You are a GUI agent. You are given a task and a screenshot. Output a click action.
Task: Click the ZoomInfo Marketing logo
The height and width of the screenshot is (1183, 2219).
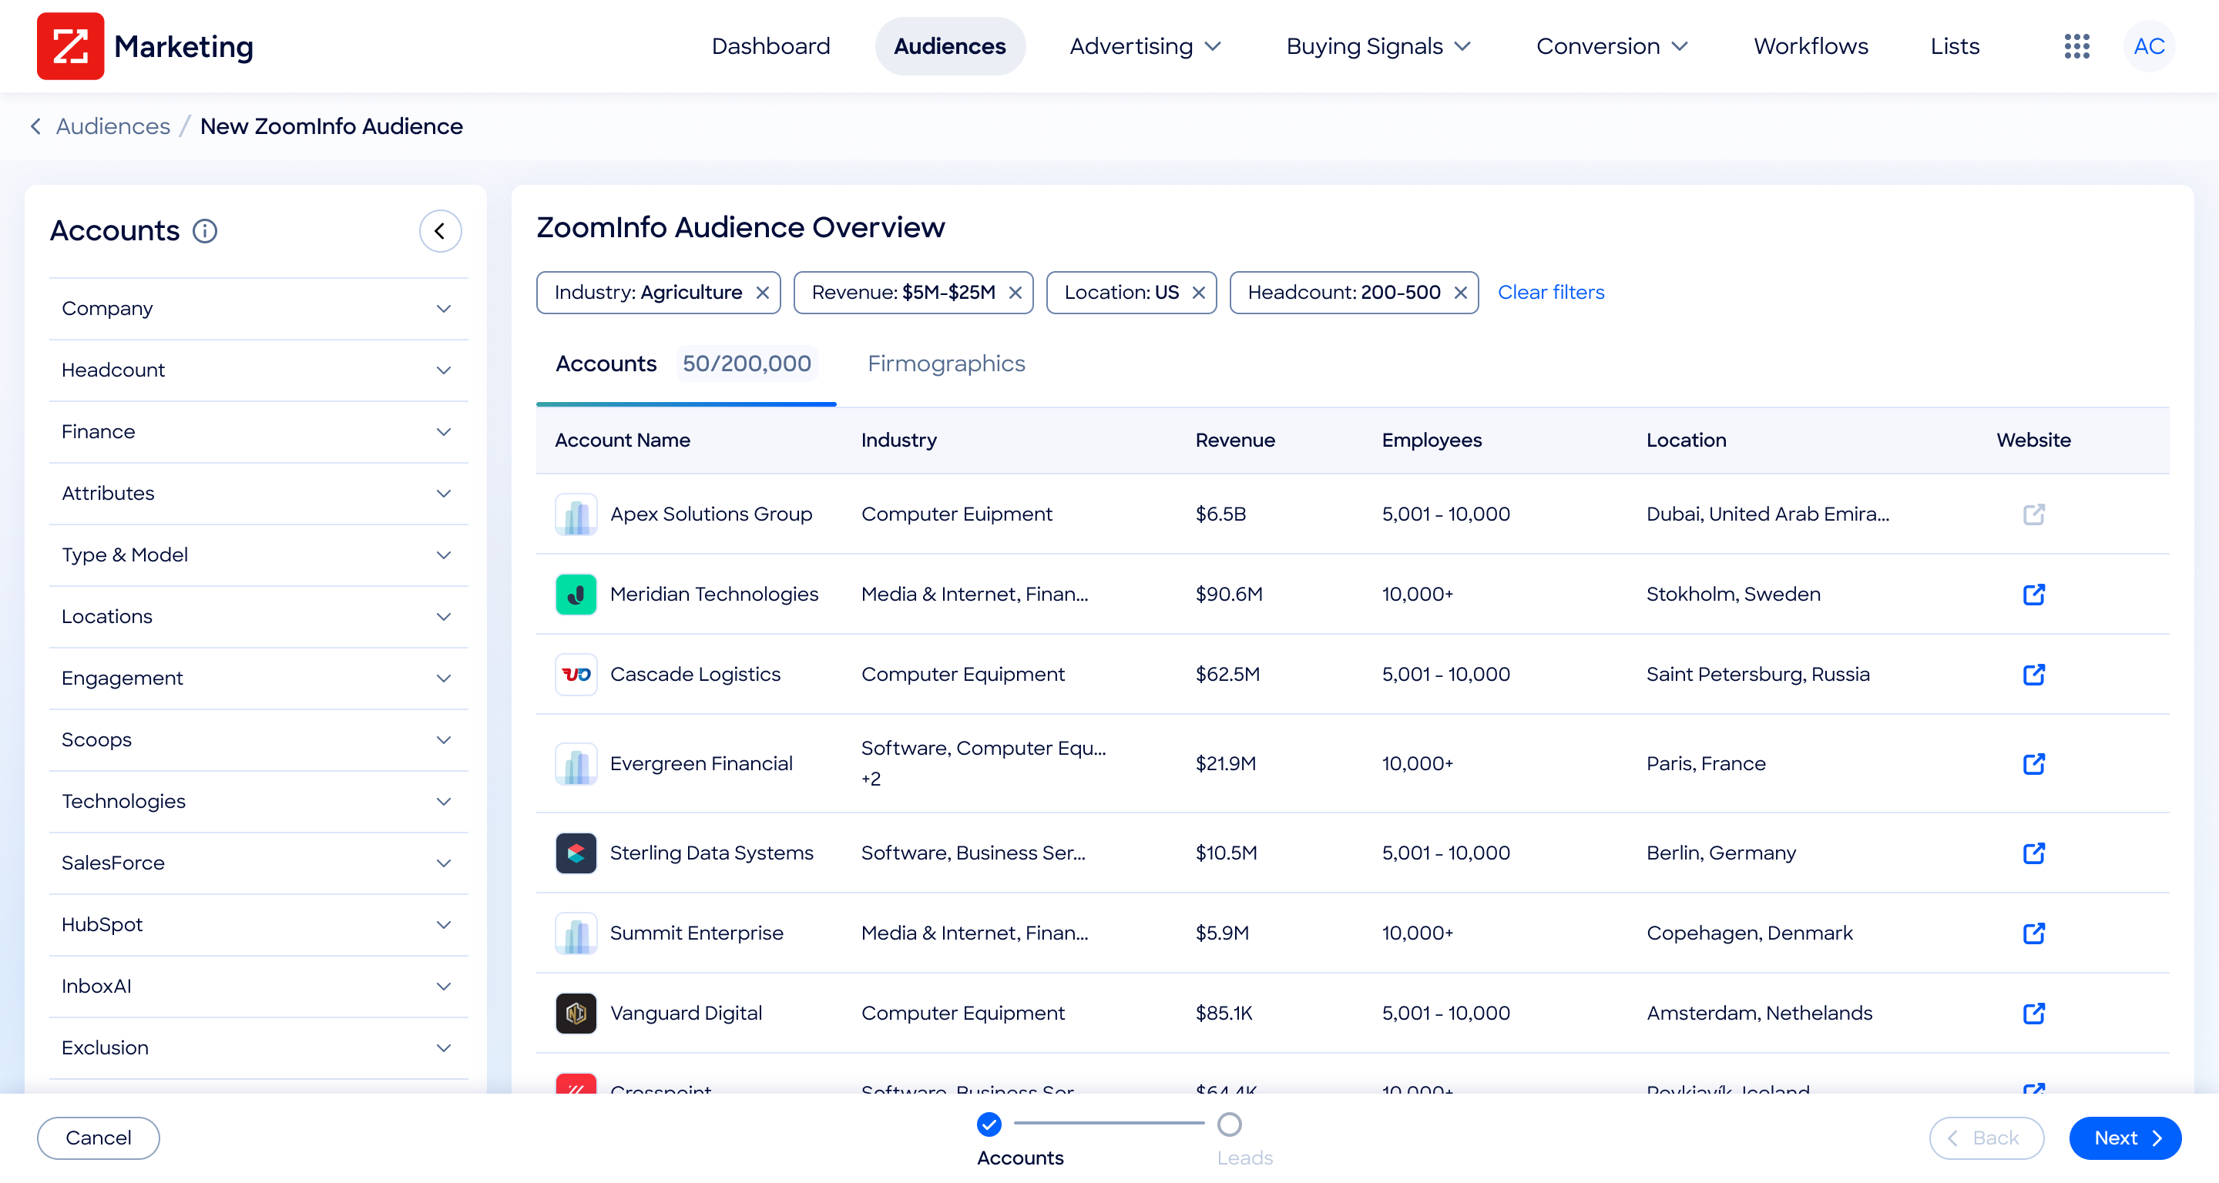tap(71, 46)
